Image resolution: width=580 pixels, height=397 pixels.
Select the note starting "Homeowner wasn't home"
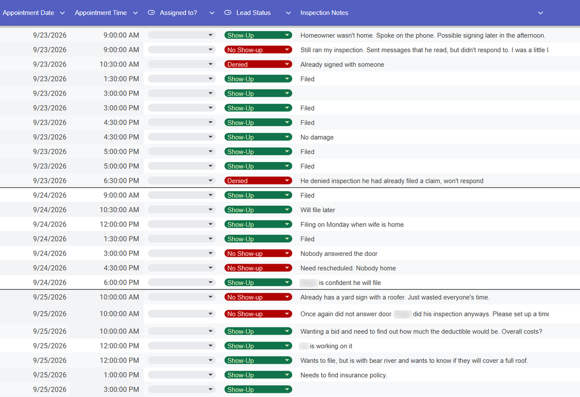pyautogui.click(x=423, y=36)
